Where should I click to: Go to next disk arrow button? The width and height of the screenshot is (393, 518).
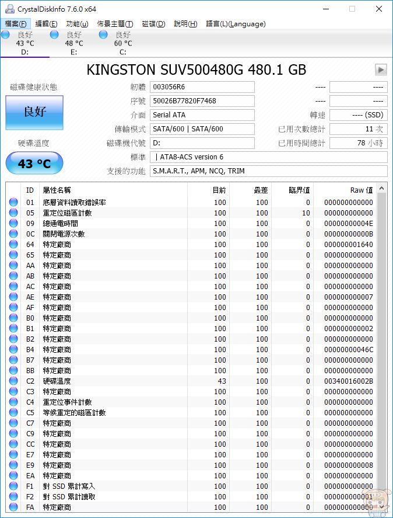pyautogui.click(x=381, y=69)
